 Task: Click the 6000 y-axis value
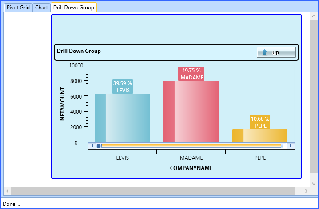(x=76, y=96)
